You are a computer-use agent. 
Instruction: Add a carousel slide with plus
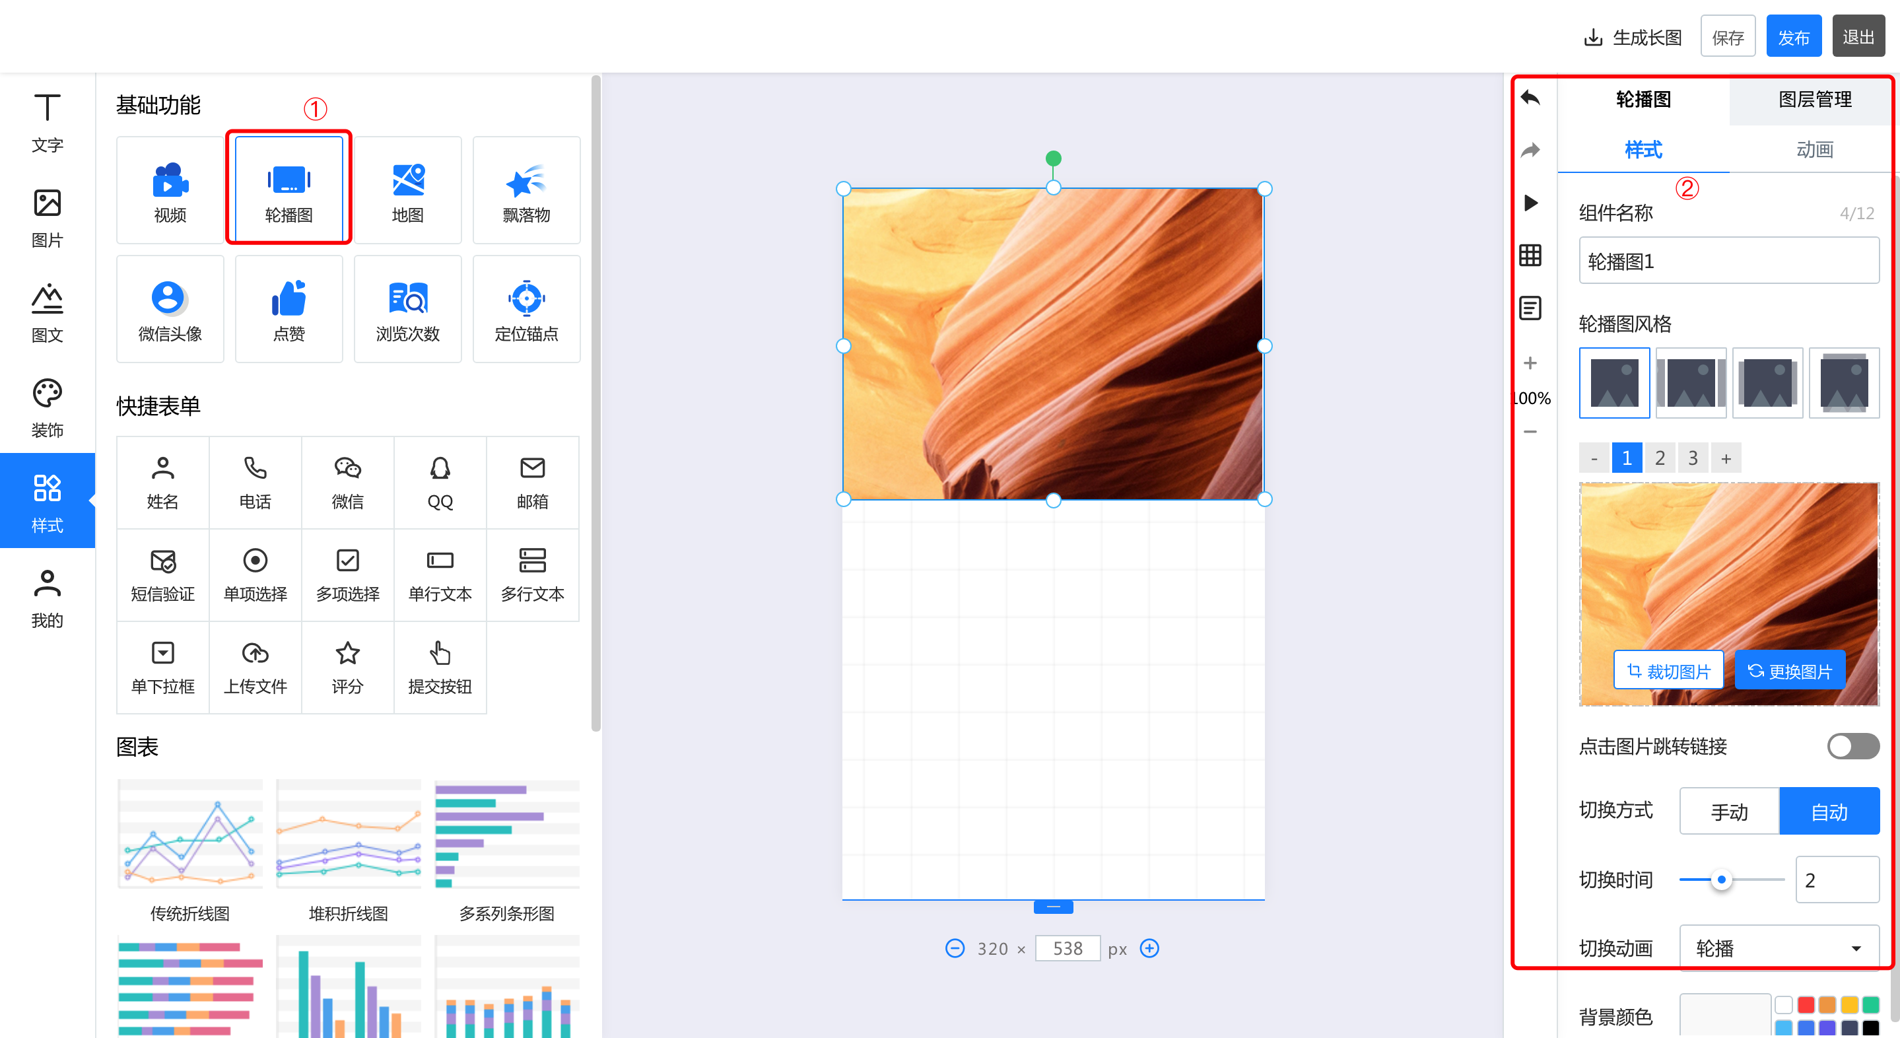point(1726,458)
